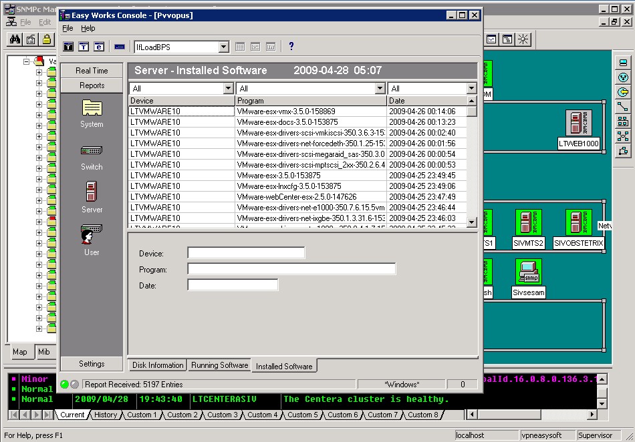Click the Program input field
The image size is (635, 442).
(x=291, y=269)
